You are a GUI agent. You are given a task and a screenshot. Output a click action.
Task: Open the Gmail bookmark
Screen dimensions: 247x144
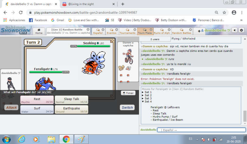pos(58,20)
